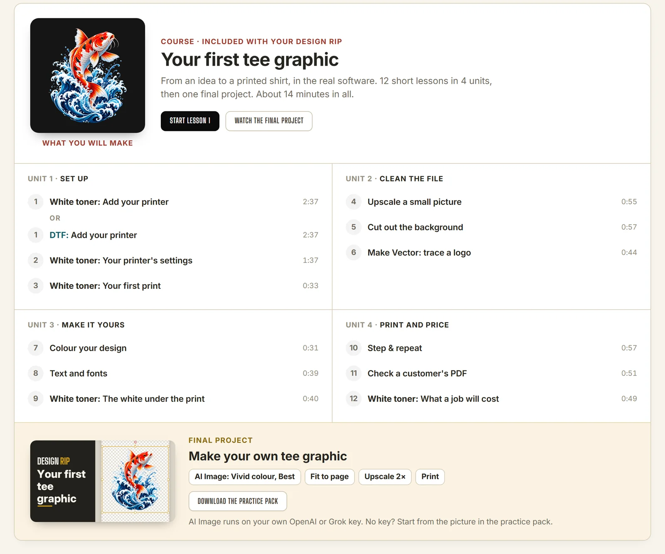Click number badge 8 for Text and fonts

[x=36, y=373]
